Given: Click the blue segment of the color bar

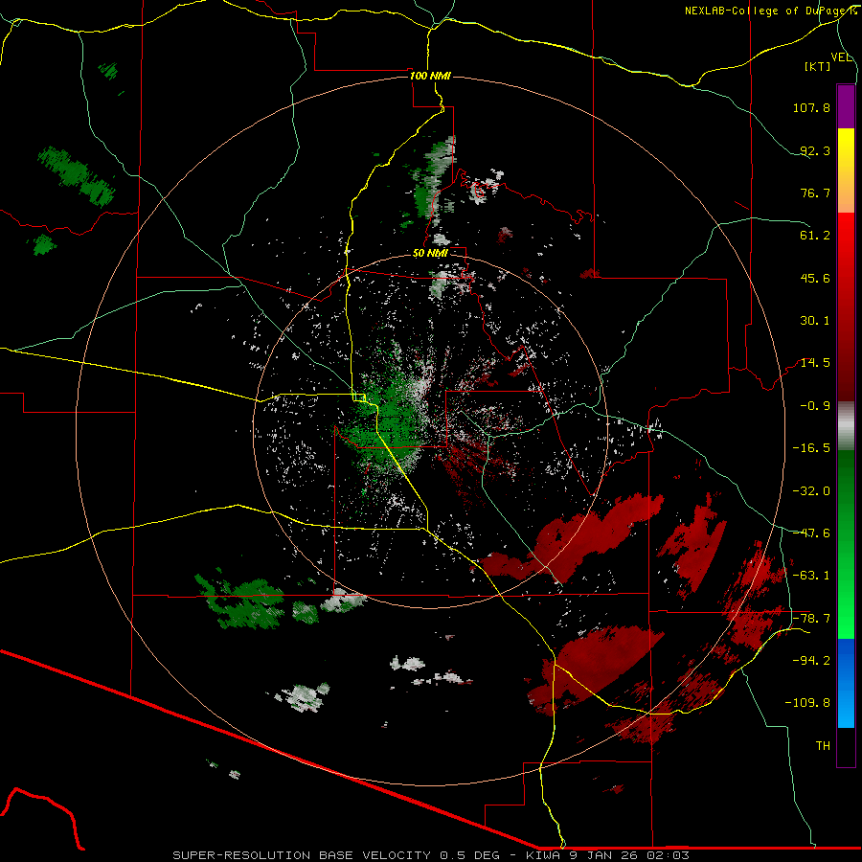Looking at the screenshot, I should (x=846, y=683).
